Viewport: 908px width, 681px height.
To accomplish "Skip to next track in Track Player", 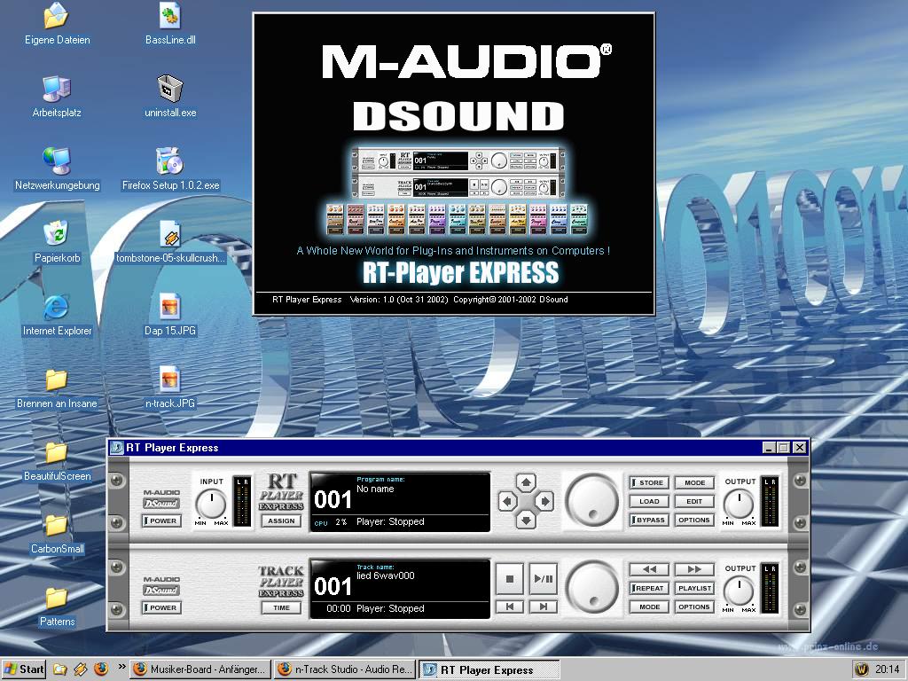I will [x=544, y=607].
